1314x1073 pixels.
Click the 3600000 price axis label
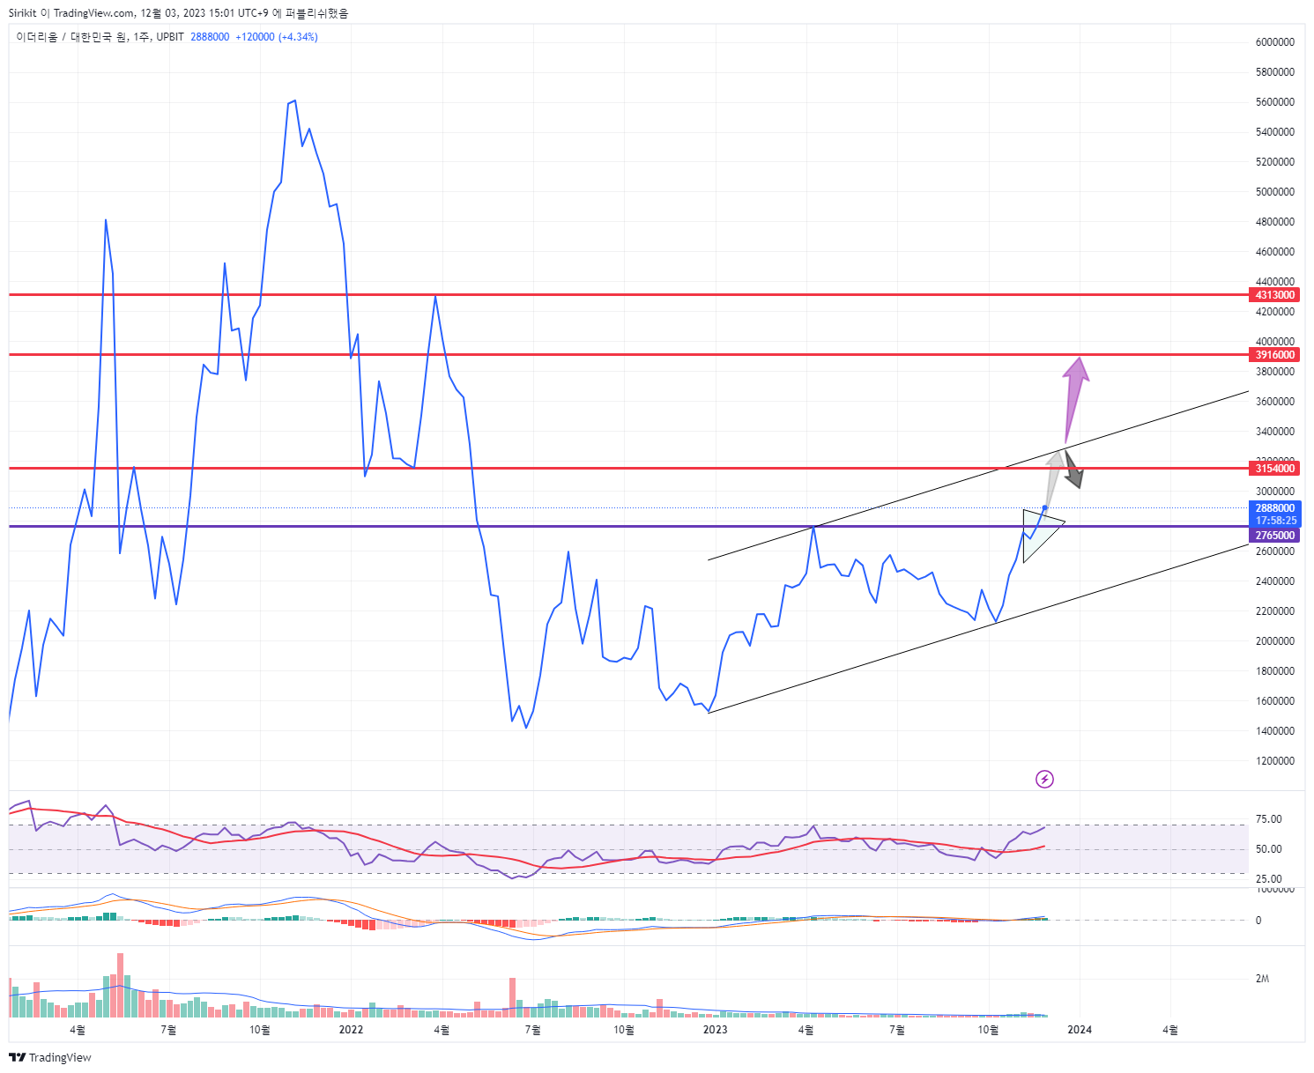[1275, 402]
